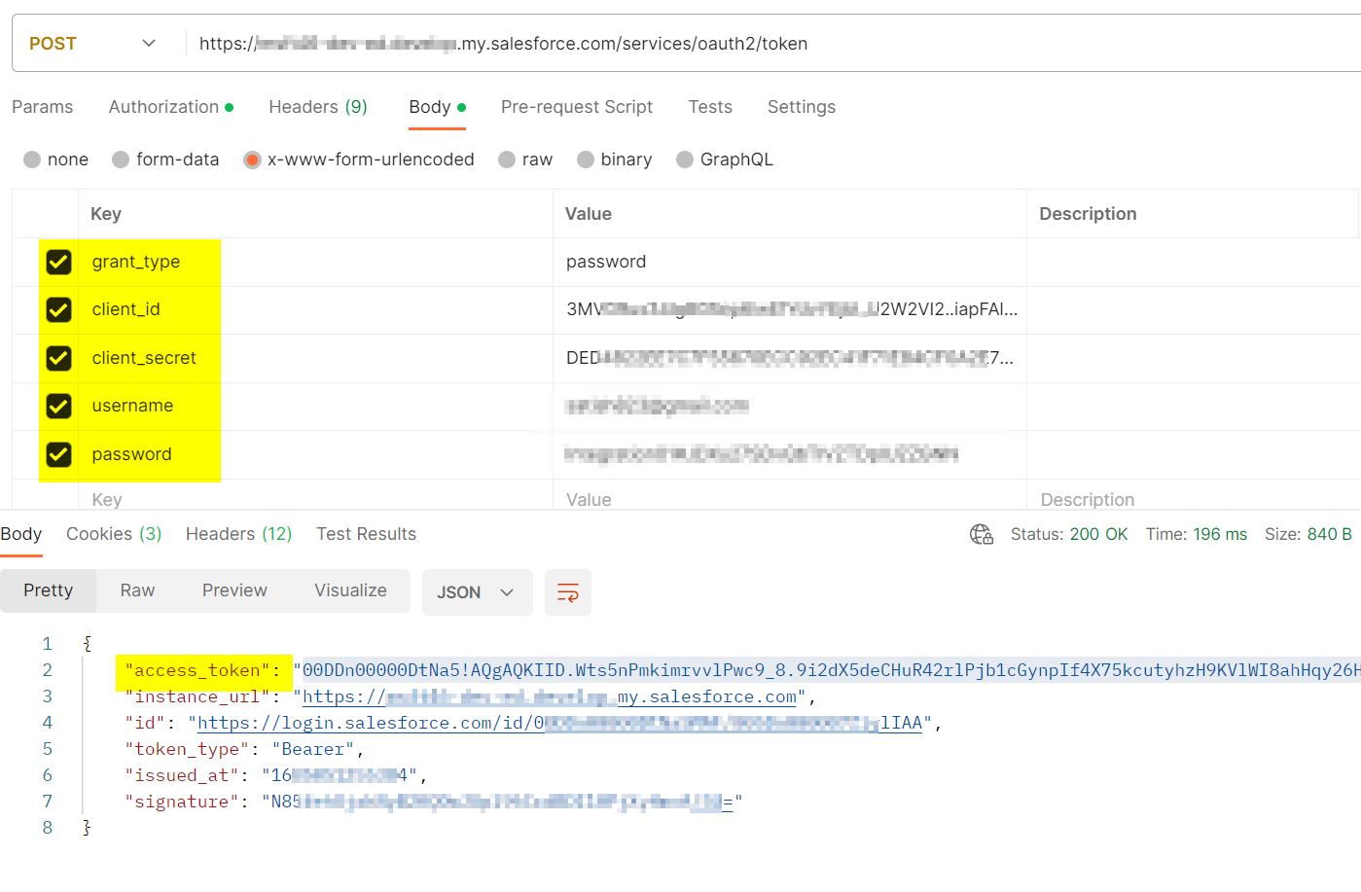Select the request Body tab
This screenshot has width=1361, height=892.
[x=438, y=107]
